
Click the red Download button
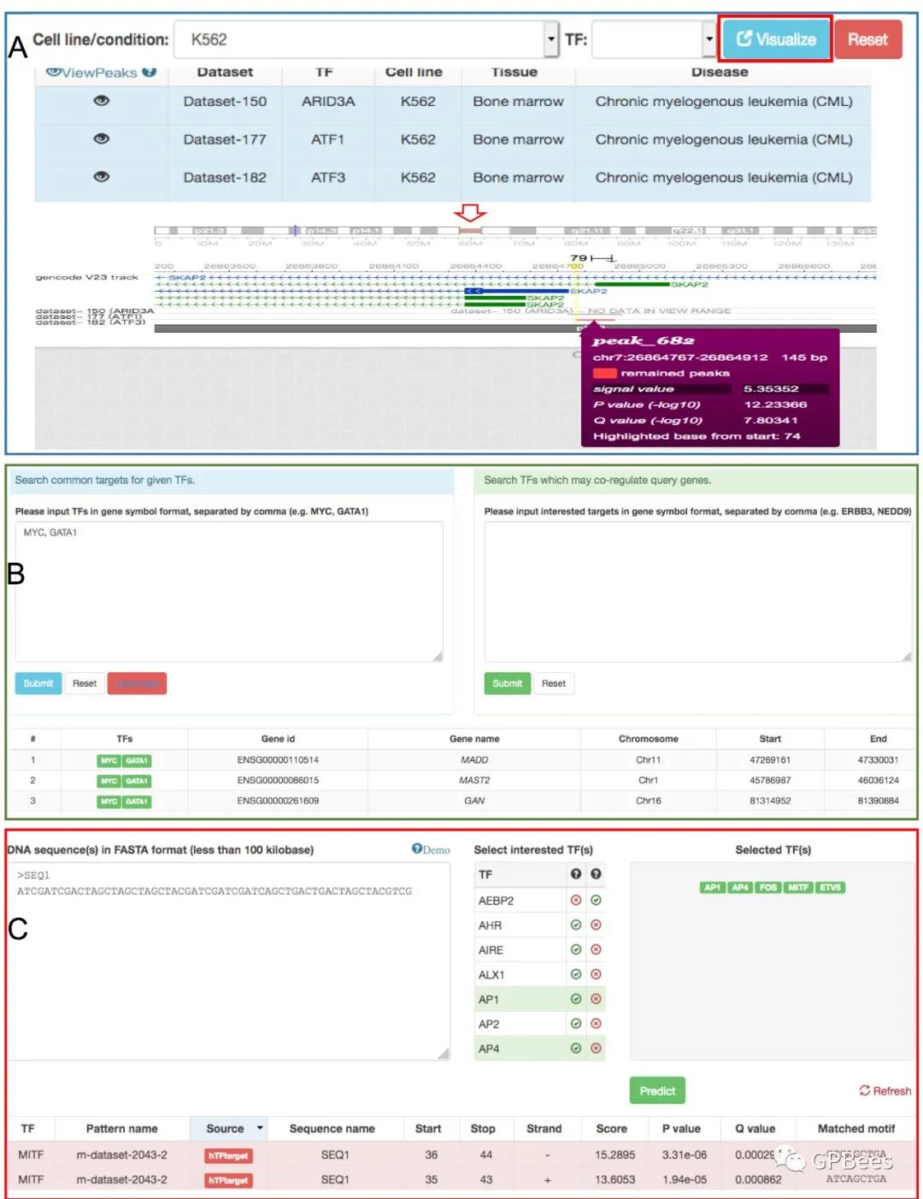(x=137, y=683)
